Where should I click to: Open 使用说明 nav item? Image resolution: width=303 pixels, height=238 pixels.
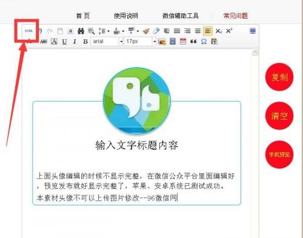pos(126,16)
